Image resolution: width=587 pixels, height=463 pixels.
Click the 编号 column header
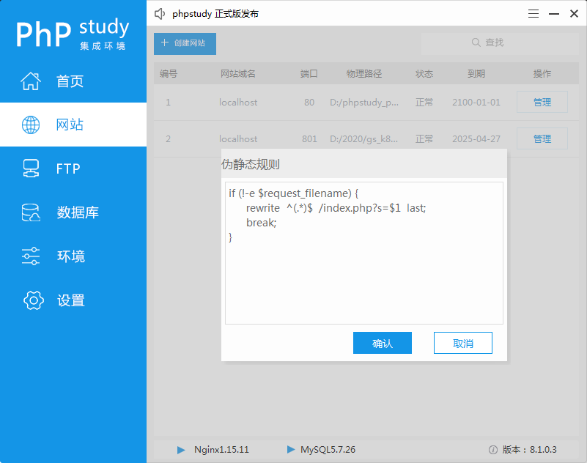click(169, 73)
